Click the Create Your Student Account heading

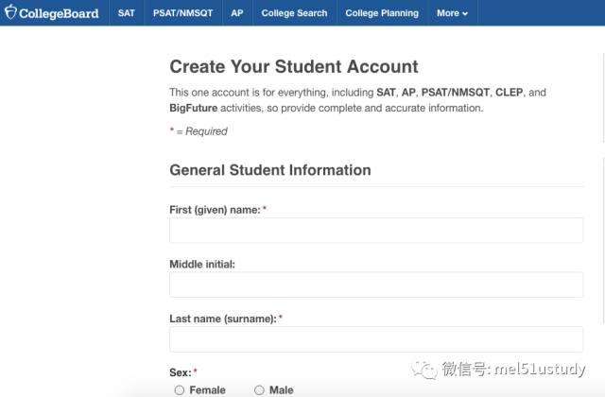[x=294, y=67]
